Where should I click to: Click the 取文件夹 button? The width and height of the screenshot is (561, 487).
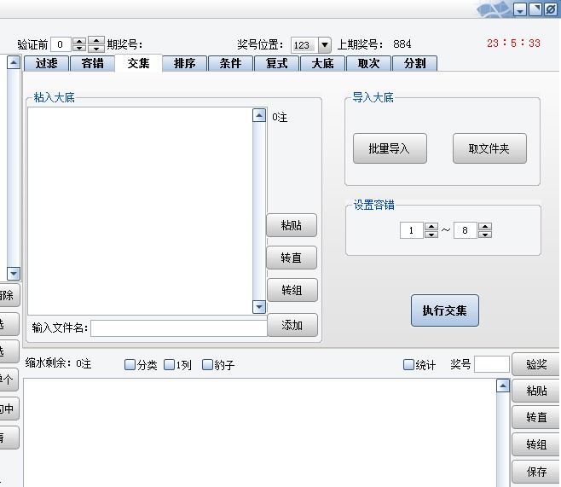[x=489, y=148]
